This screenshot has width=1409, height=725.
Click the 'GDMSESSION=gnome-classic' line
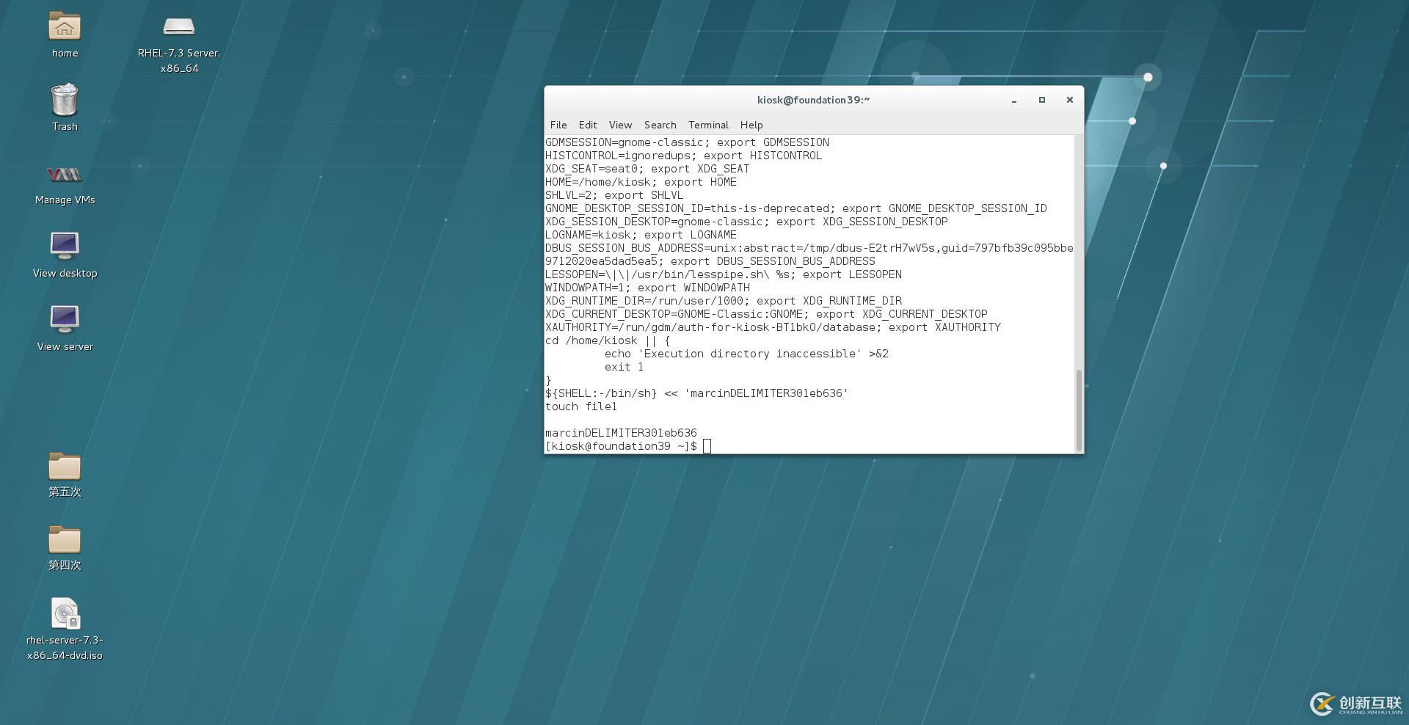point(687,142)
